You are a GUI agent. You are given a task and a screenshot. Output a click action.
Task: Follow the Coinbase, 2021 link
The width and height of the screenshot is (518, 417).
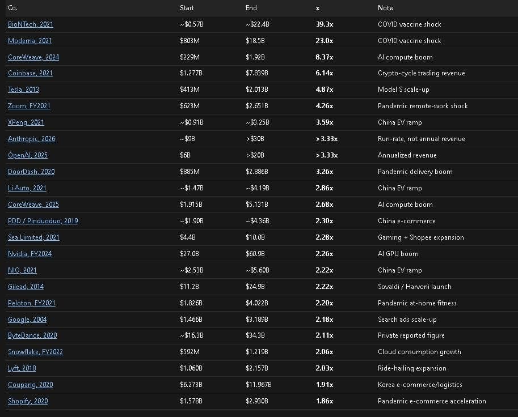tap(31, 73)
